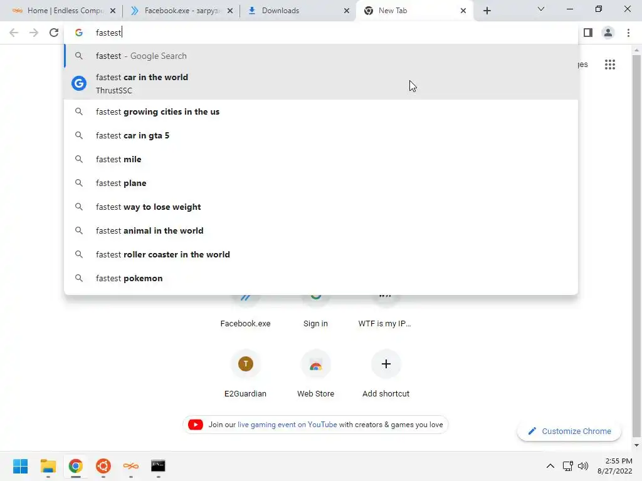Choose 'fastest - Google Search' suggestion
The height and width of the screenshot is (481, 642).
click(x=321, y=56)
